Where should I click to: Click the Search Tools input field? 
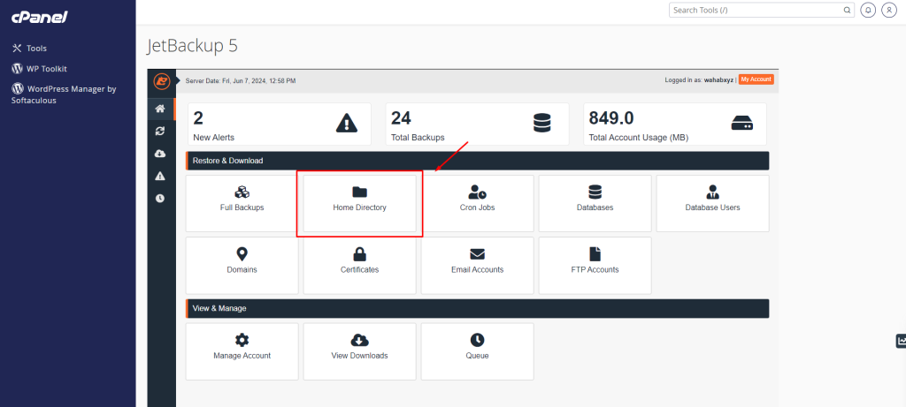[756, 11]
